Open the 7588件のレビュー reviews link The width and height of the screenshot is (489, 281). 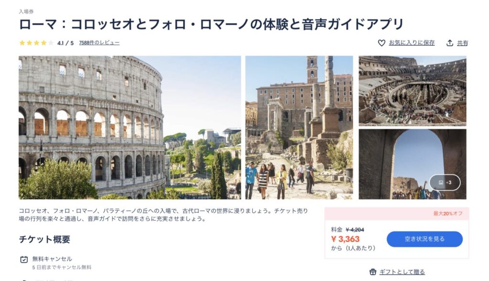(x=99, y=43)
